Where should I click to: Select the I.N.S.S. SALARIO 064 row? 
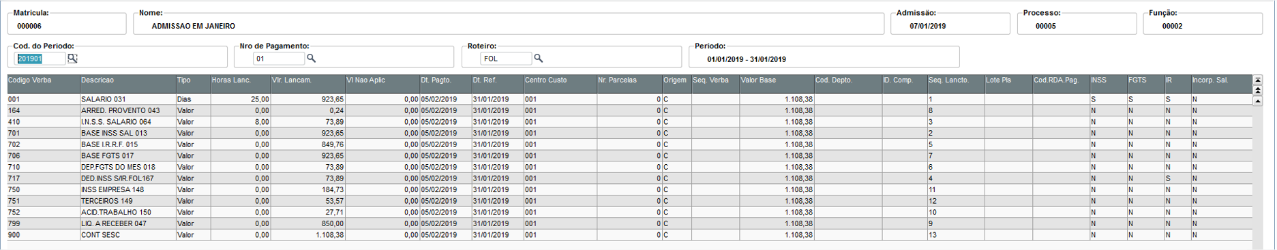pyautogui.click(x=630, y=122)
